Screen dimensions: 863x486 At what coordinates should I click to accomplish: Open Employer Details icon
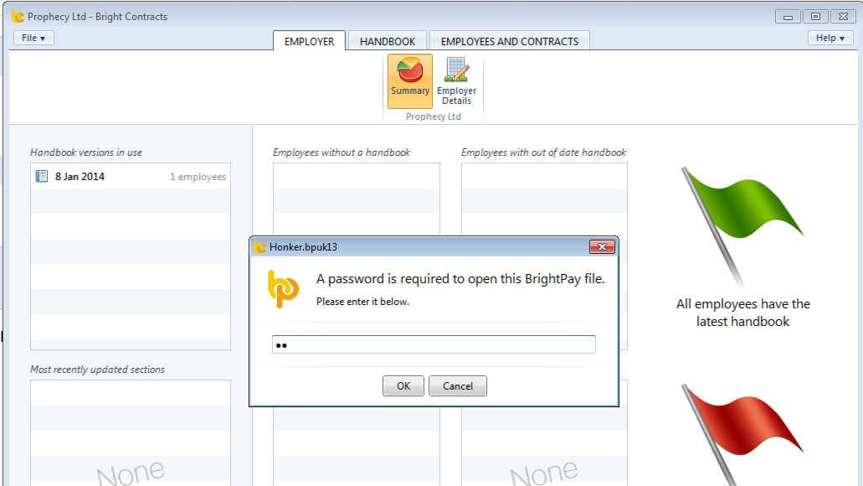click(x=456, y=81)
